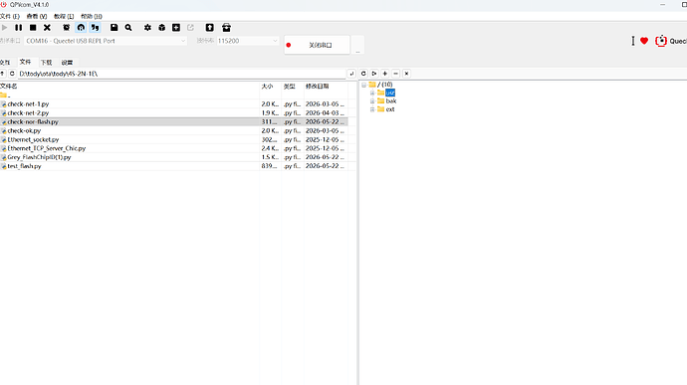Click the run-file play icon above device tree

374,74
